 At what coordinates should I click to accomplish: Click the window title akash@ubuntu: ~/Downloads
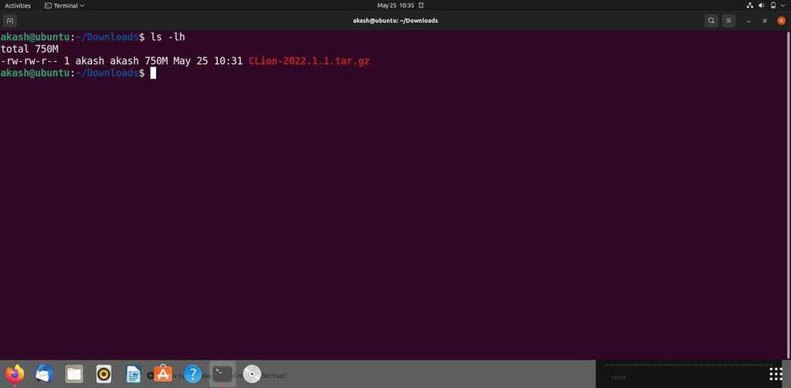coord(395,21)
